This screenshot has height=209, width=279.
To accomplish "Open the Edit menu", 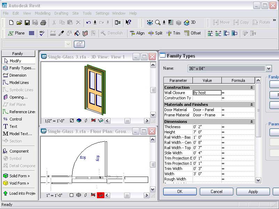I will (16, 13).
